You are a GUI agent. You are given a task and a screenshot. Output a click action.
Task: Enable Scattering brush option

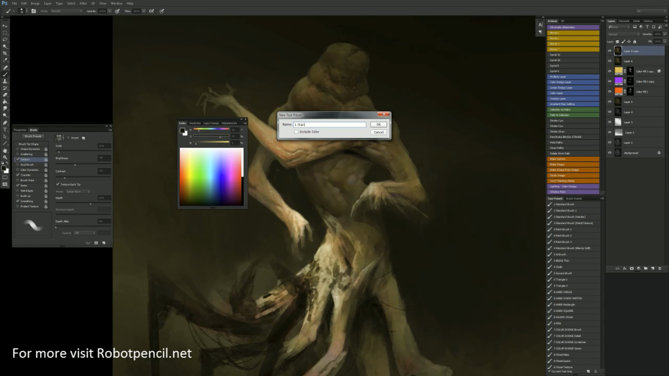tap(18, 154)
